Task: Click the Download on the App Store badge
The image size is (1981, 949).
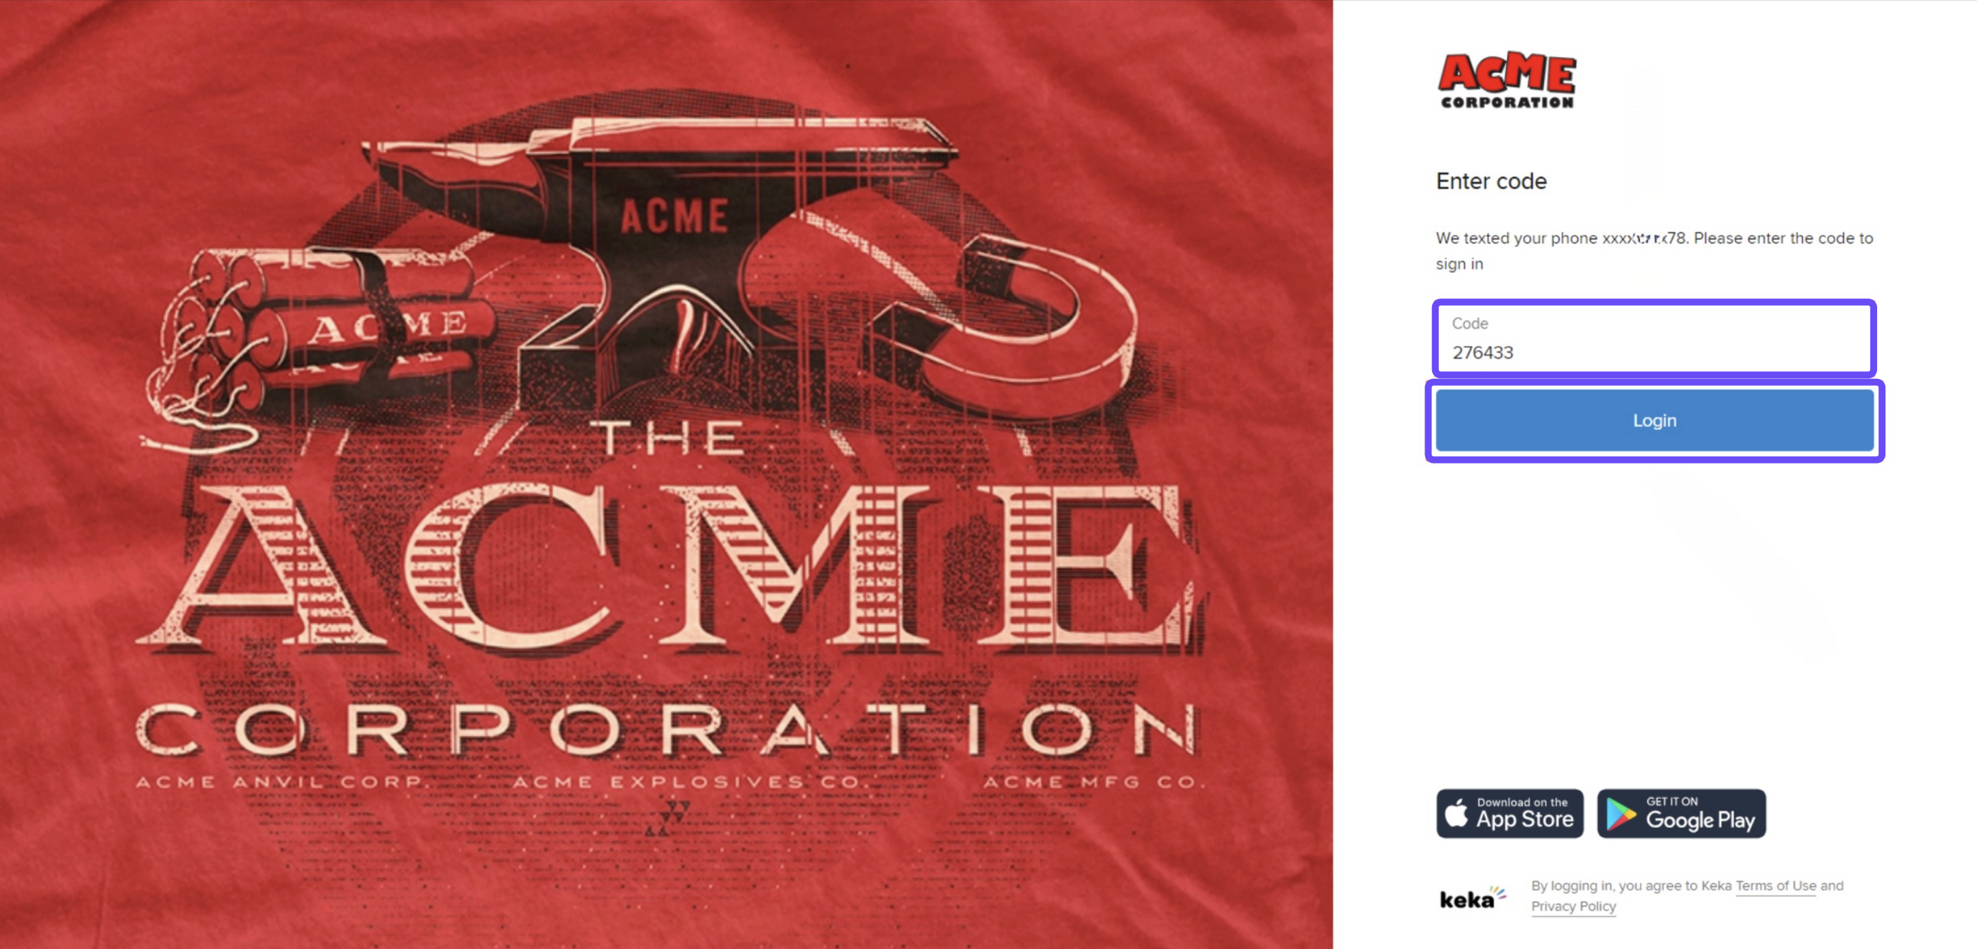Action: [x=1510, y=813]
